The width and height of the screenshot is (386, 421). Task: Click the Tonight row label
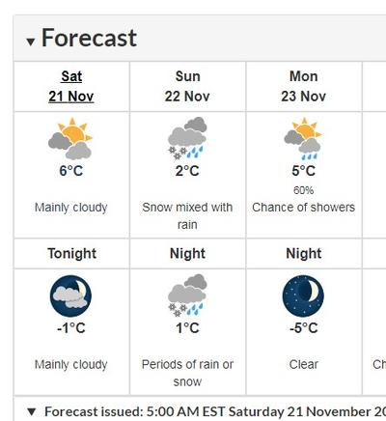(x=72, y=254)
